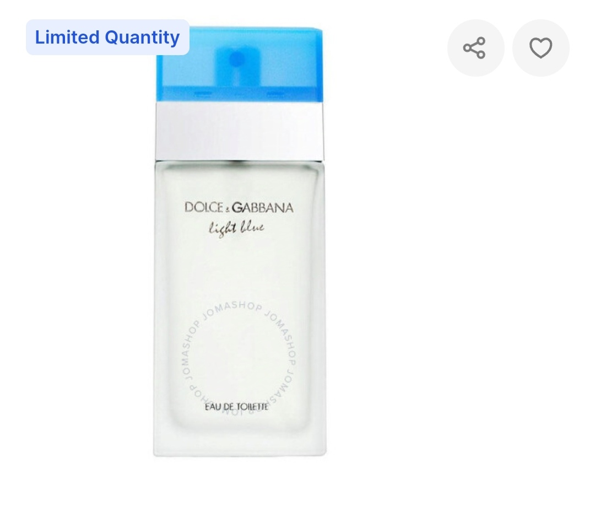Click the blue bottle cap

point(240,64)
